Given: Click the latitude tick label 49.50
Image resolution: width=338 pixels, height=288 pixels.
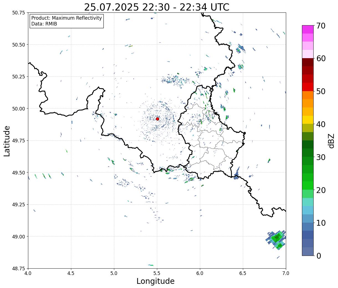Looking at the screenshot, I should point(18,173).
